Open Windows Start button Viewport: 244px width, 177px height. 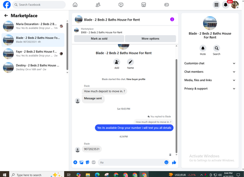tap(4, 175)
